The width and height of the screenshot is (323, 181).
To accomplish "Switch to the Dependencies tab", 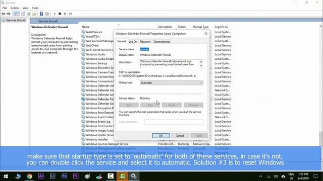I will click(x=161, y=42).
